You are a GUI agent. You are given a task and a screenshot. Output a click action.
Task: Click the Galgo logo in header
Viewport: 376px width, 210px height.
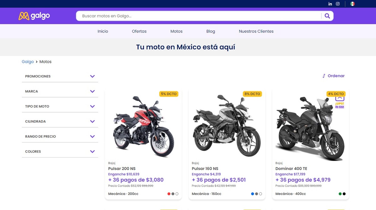coord(34,16)
